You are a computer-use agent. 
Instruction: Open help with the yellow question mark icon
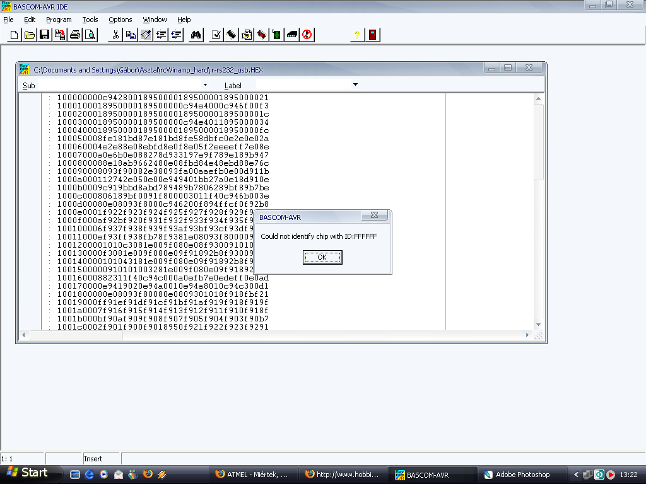(357, 35)
